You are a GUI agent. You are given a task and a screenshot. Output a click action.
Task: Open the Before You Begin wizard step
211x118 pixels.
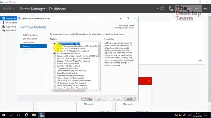tap(30, 35)
